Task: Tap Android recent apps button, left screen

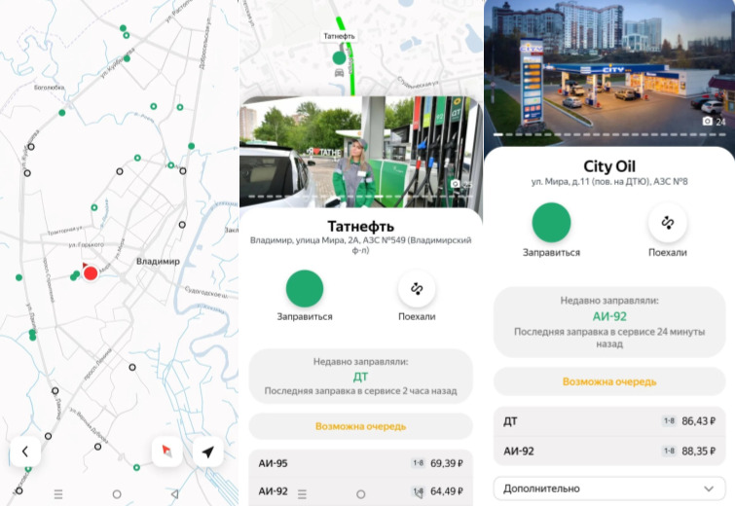Action: [58, 494]
